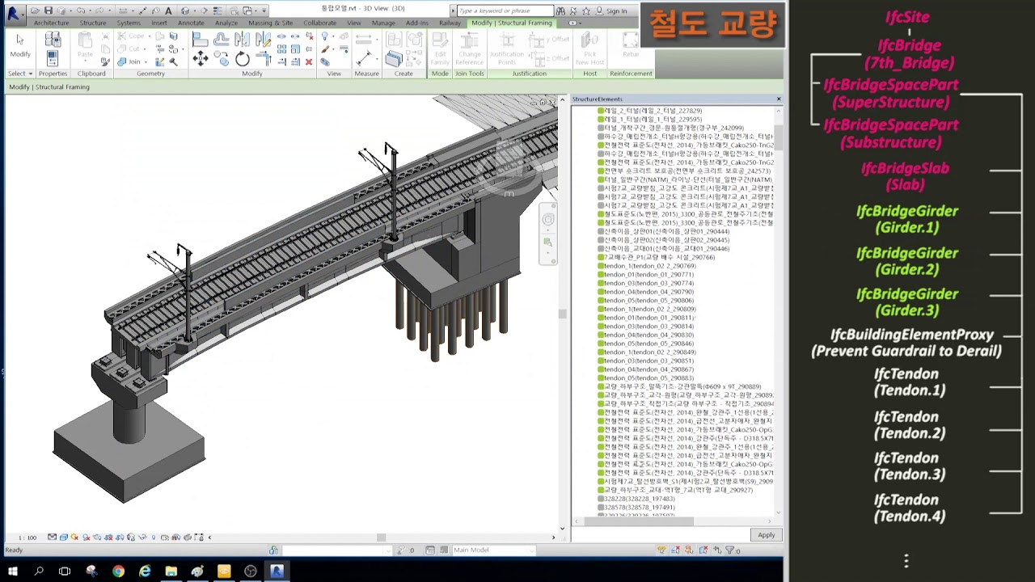This screenshot has width=1035, height=582.
Task: Toggle Select Pinned Elements in status bar
Action: click(691, 550)
